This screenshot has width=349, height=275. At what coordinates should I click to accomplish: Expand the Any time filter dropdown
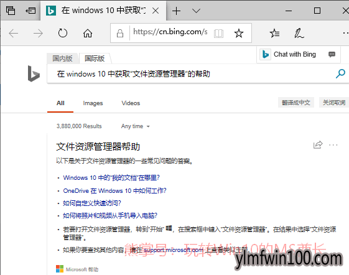(x=136, y=126)
